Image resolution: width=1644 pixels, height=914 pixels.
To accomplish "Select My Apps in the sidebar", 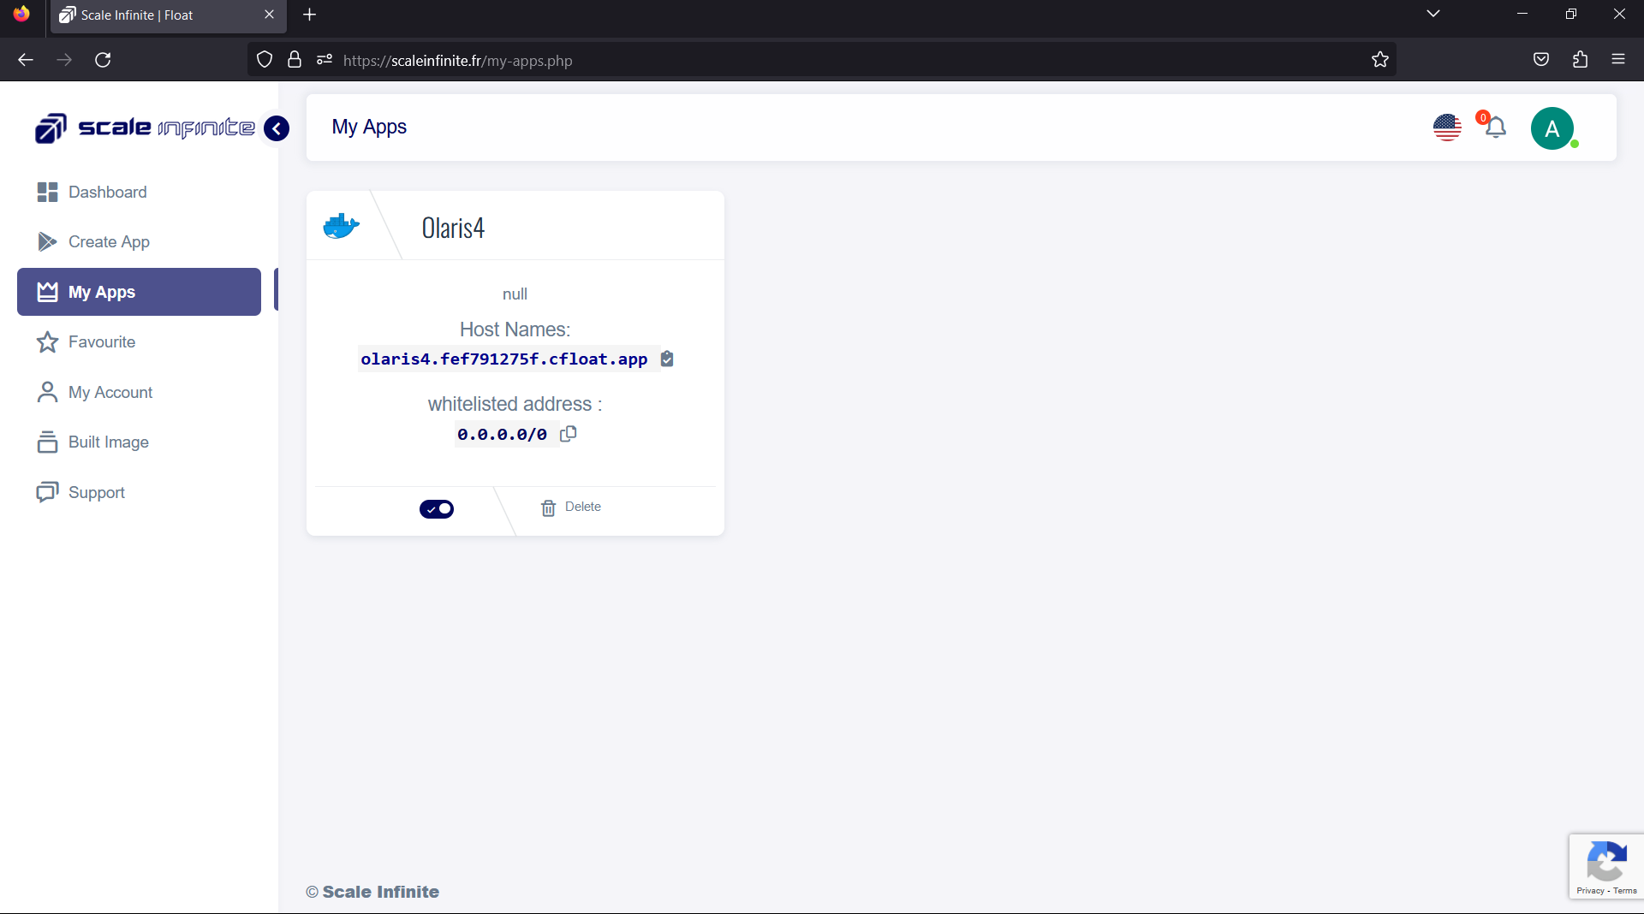I will pos(139,292).
